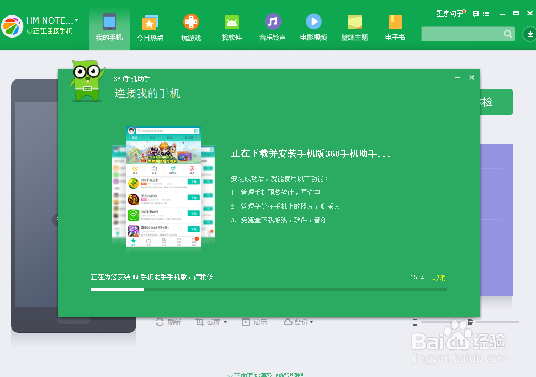The height and width of the screenshot is (377, 536).
Task: Click 取消 to cancel installation
Action: (439, 278)
